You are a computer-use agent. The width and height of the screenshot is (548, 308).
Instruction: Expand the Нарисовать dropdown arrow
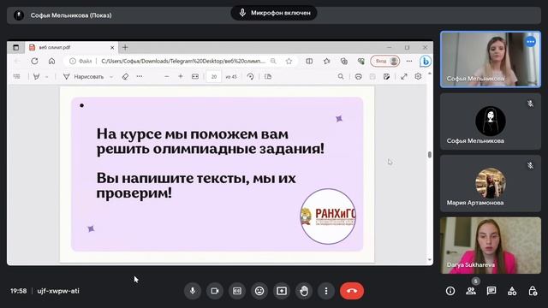(x=111, y=77)
